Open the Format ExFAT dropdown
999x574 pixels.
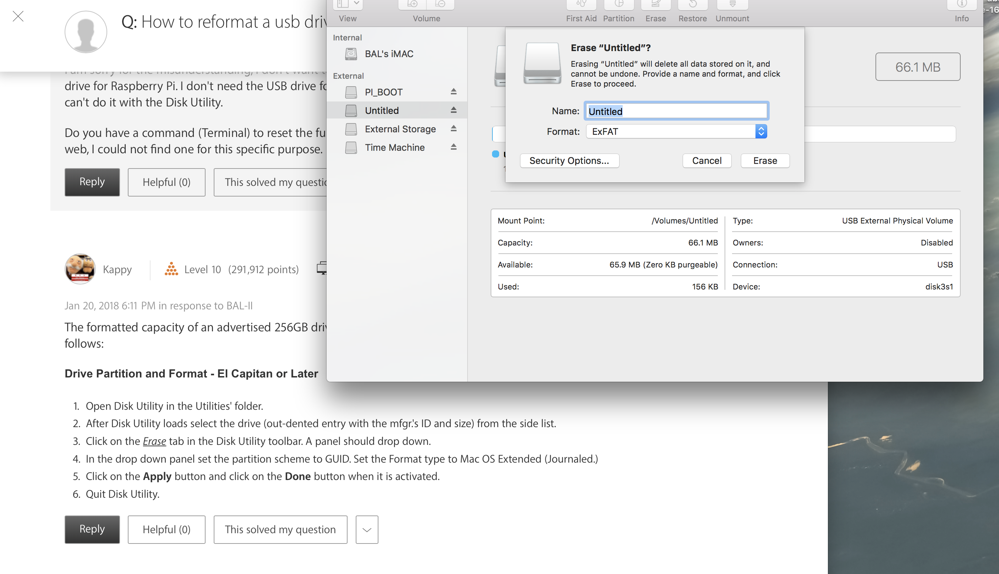[x=676, y=131]
